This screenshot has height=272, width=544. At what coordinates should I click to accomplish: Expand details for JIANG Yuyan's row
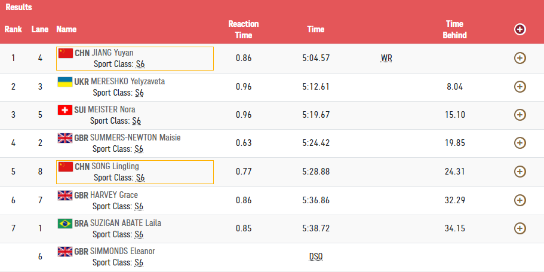click(520, 58)
